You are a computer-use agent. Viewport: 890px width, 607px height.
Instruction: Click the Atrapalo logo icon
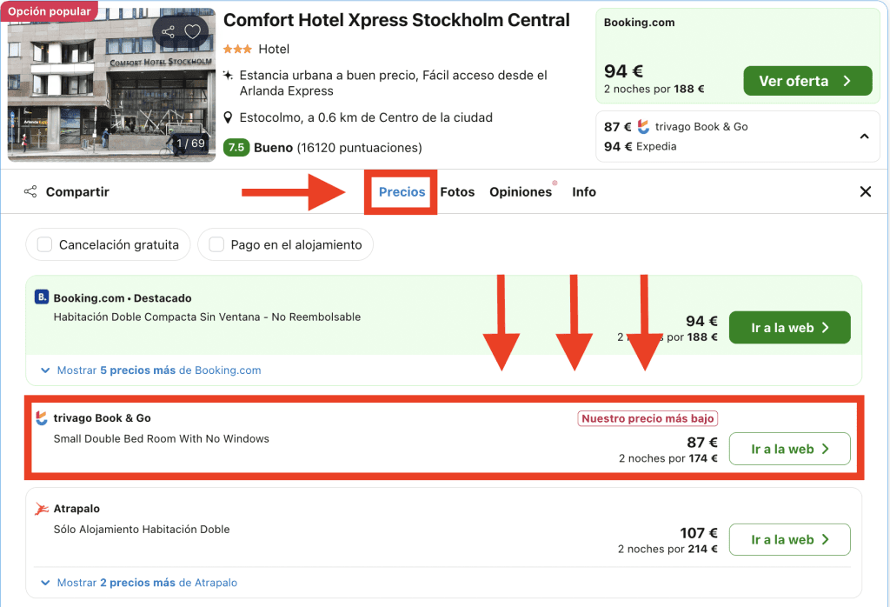tap(42, 509)
